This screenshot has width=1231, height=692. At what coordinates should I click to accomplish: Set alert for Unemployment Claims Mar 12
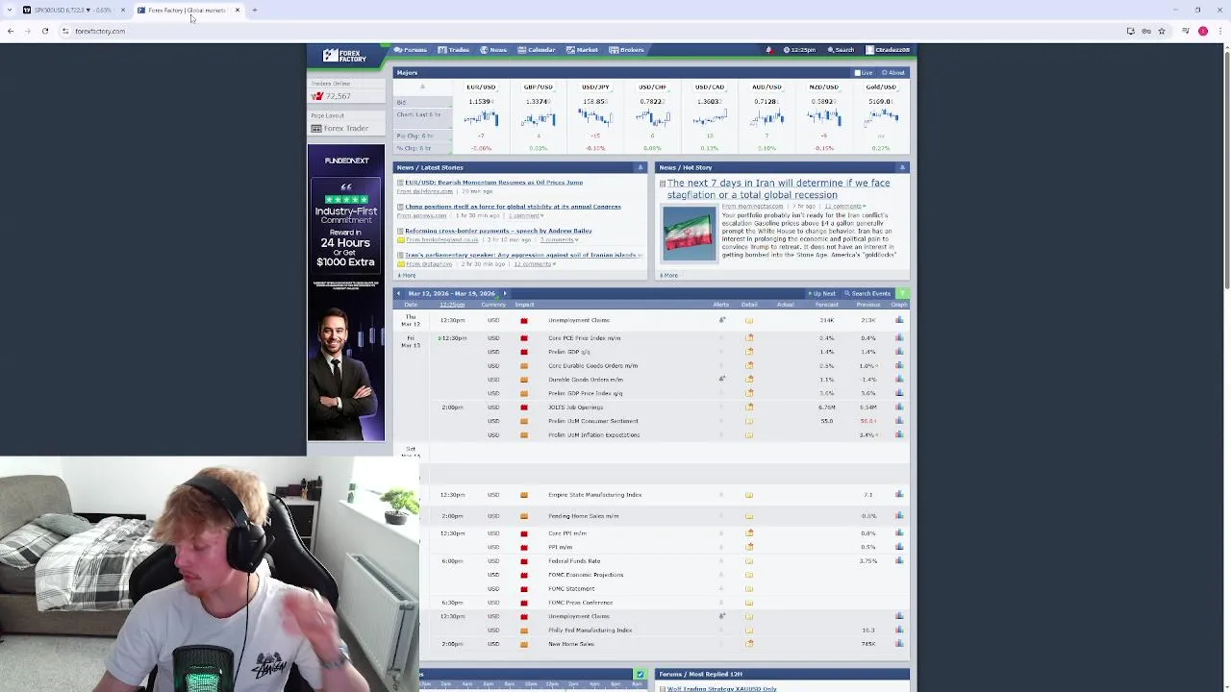[x=721, y=320]
